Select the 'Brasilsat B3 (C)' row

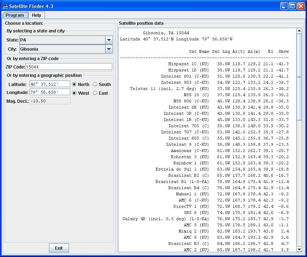[204, 244]
